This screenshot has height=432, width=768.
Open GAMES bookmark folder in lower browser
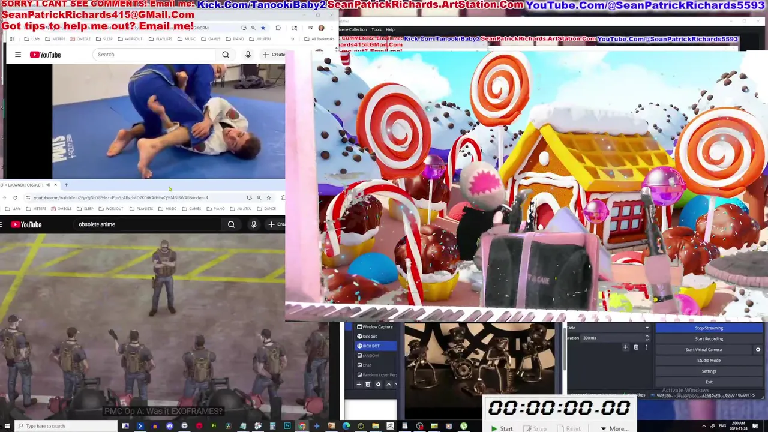point(191,209)
